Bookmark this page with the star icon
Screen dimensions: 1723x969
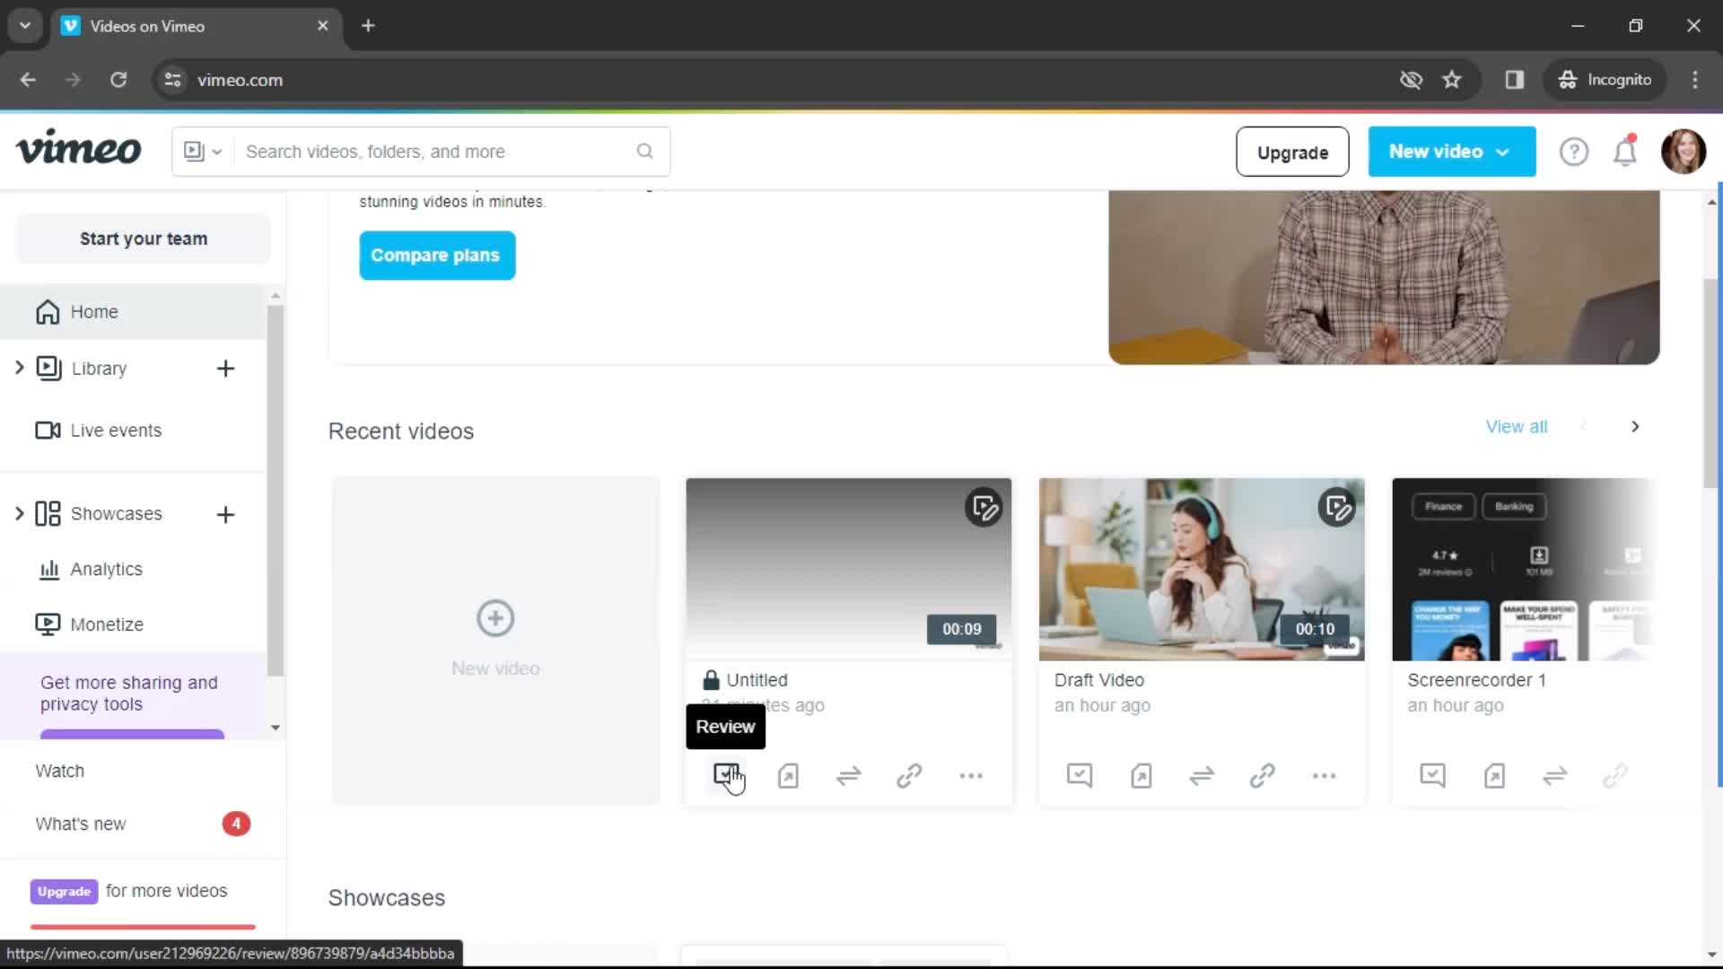click(1452, 80)
